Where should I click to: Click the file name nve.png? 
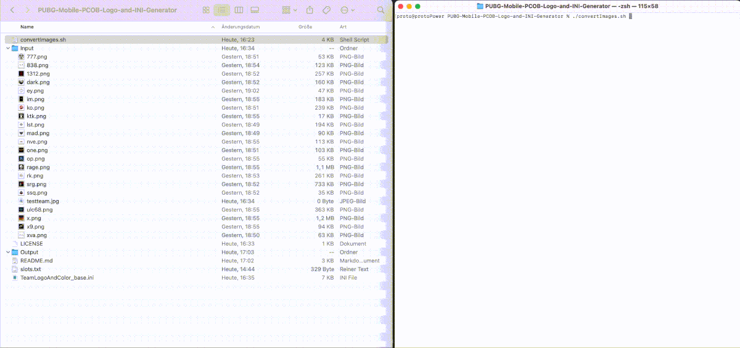click(x=37, y=142)
